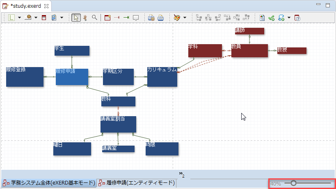Choose the green identifying relationship tool
Screen dimensions: 336x189
126,18
